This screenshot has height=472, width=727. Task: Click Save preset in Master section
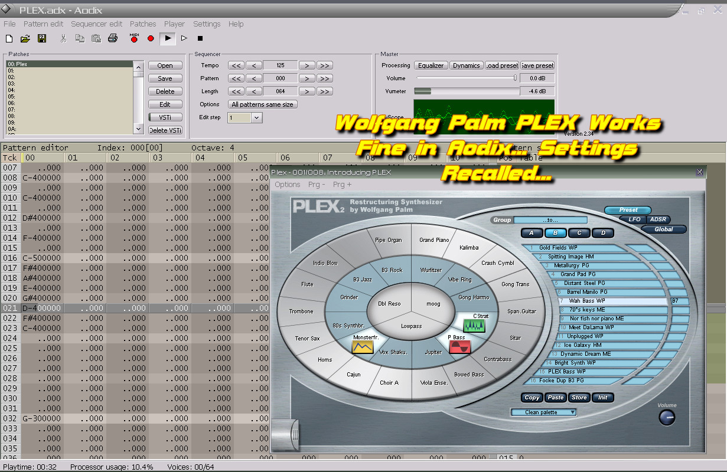point(537,65)
